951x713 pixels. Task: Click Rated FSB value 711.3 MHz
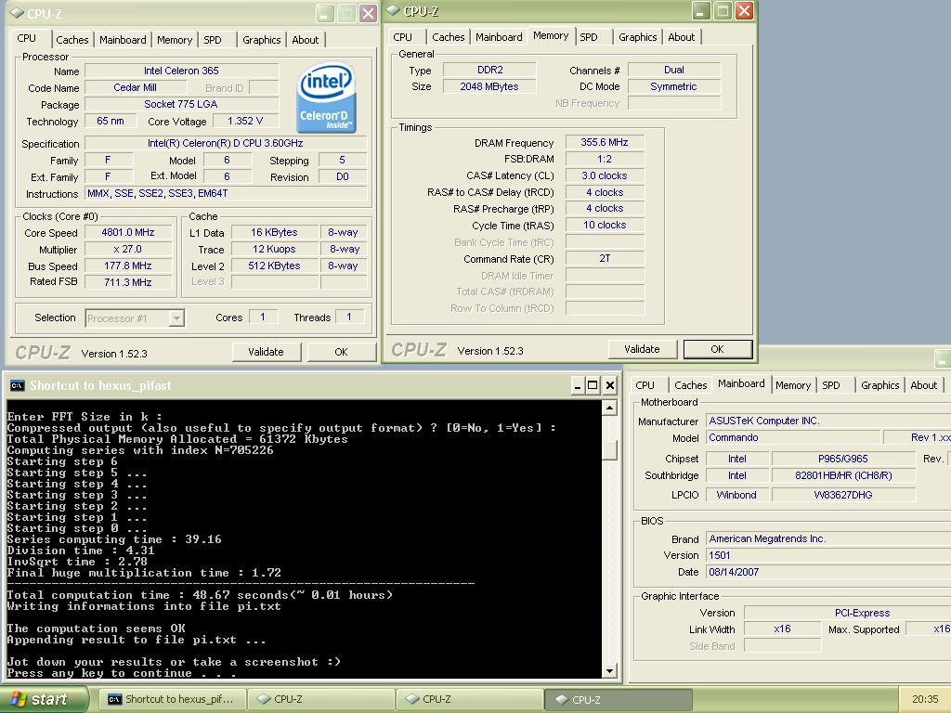click(x=128, y=282)
